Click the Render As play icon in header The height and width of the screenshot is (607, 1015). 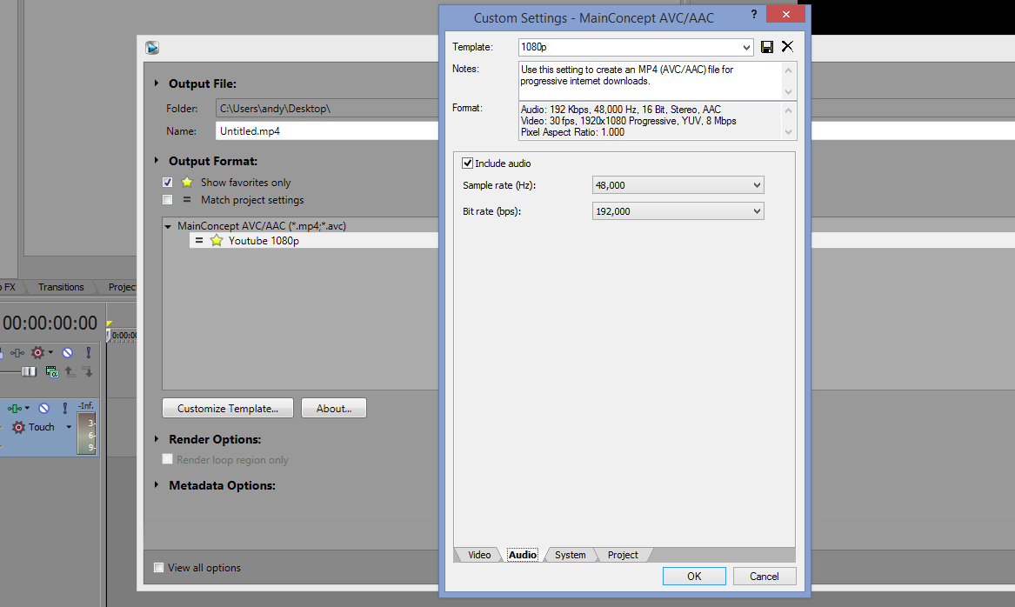152,47
